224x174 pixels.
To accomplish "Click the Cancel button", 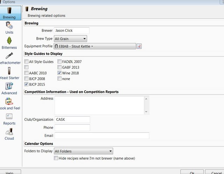I will (x=215, y=172).
